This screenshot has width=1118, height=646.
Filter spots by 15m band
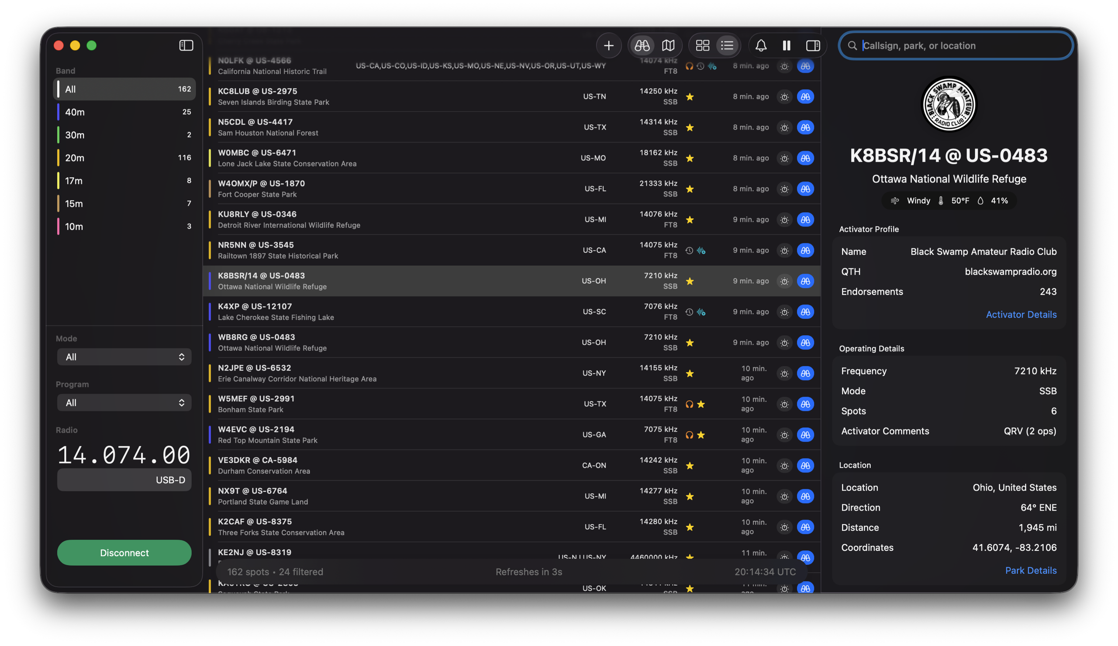pyautogui.click(x=124, y=203)
